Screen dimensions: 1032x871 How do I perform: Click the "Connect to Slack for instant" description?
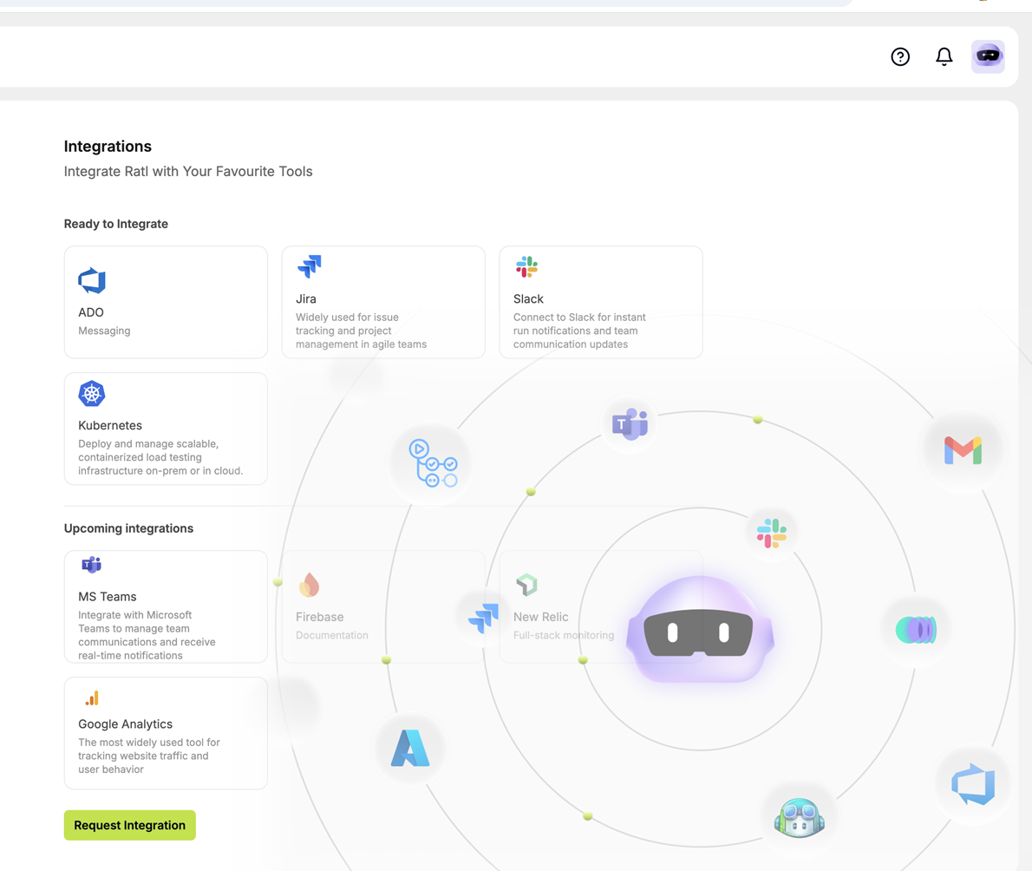tap(579, 331)
